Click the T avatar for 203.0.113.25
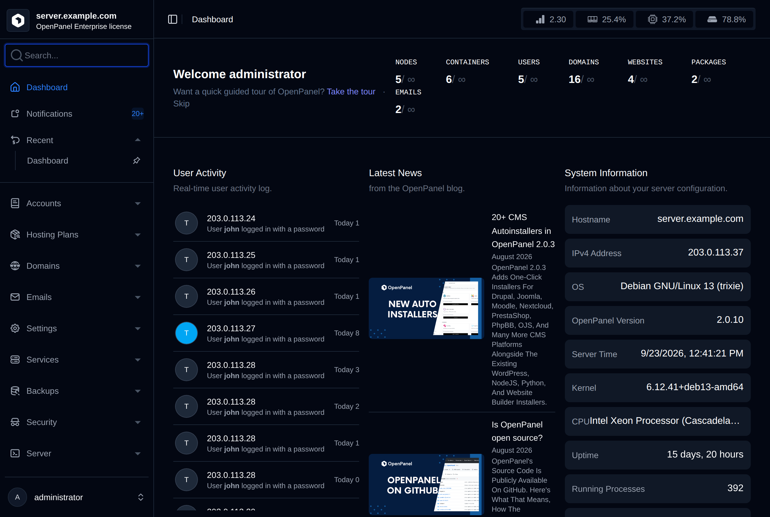The height and width of the screenshot is (517, 770). 186,260
